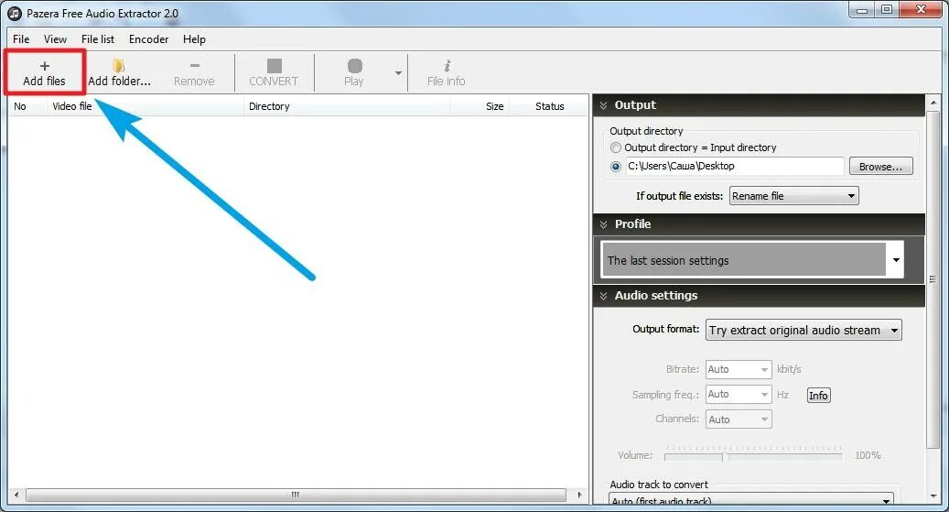949x512 pixels.
Task: Start conversion with the CONVERT button
Action: tap(274, 72)
